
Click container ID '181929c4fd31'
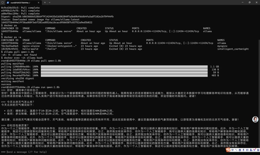(x=10, y=49)
